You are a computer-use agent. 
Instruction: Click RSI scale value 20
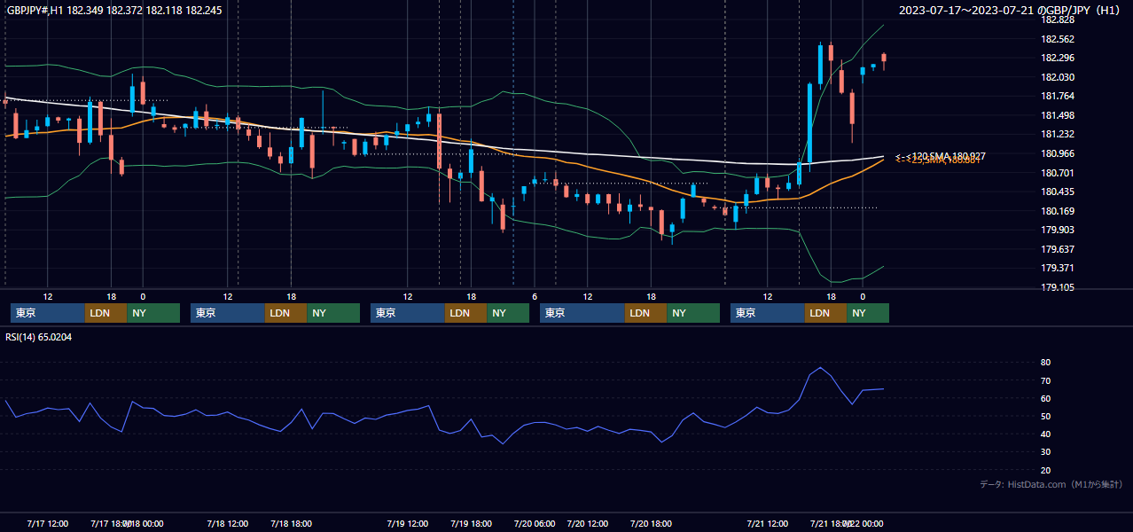tap(1046, 470)
